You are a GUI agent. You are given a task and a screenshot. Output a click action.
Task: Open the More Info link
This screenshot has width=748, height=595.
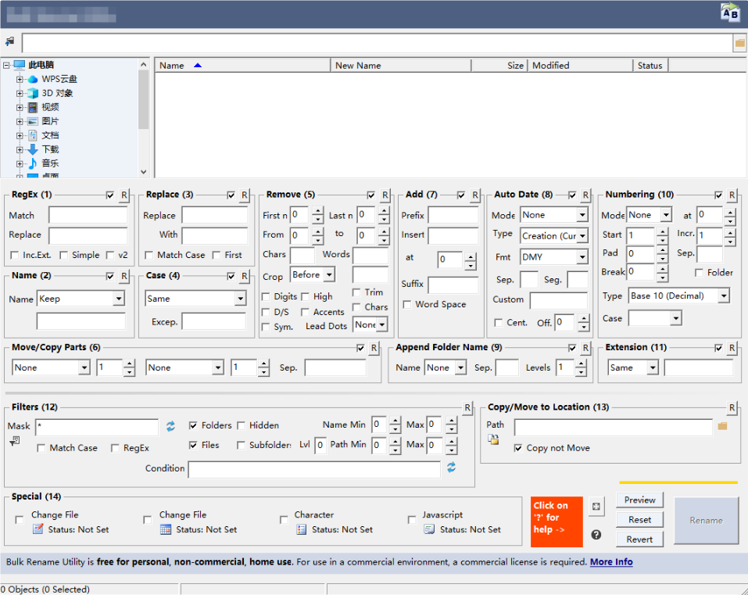pyautogui.click(x=611, y=562)
